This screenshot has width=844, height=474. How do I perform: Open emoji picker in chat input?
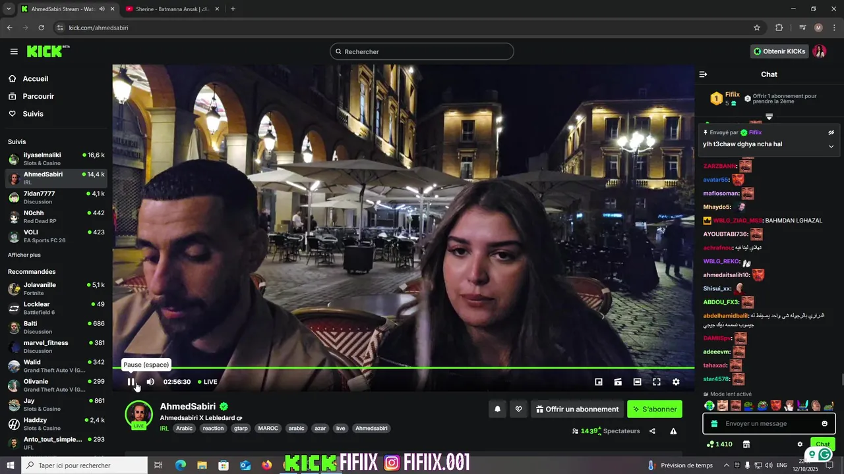(x=824, y=423)
